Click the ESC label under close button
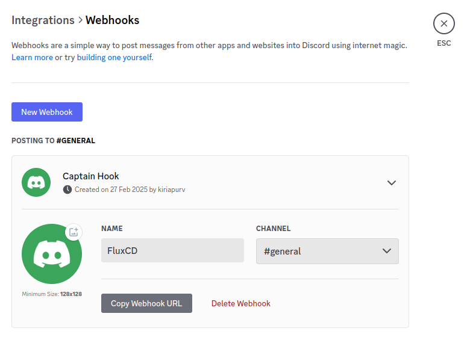The width and height of the screenshot is (470, 349). 443,44
